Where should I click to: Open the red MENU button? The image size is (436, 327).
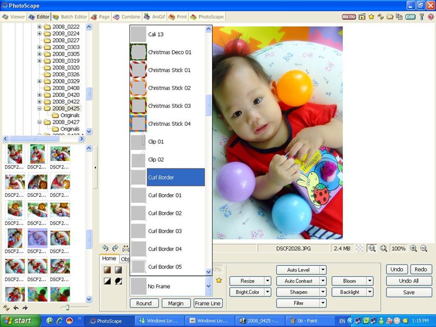(x=349, y=17)
